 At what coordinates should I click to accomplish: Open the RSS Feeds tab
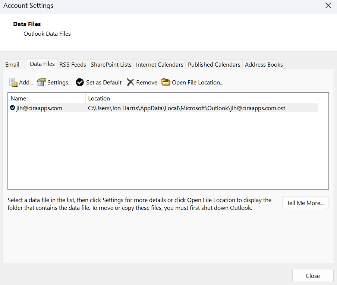[x=73, y=64]
